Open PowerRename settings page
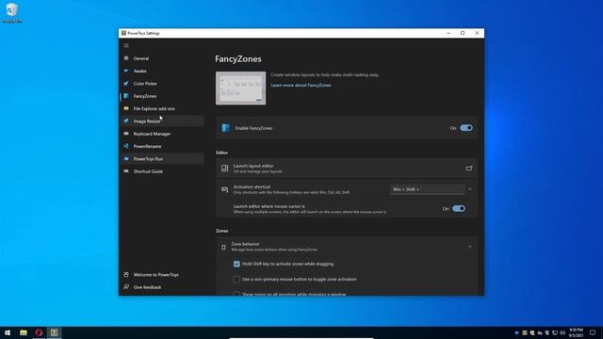The image size is (603, 339). click(x=162, y=147)
